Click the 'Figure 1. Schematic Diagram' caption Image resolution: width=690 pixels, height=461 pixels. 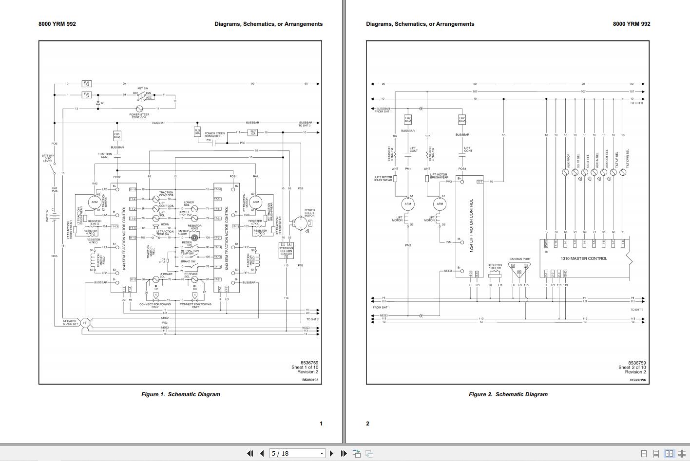tap(181, 394)
